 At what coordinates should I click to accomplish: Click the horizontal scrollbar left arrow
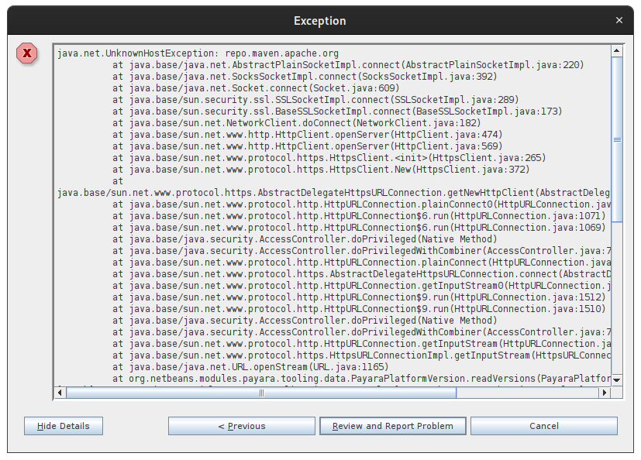[59, 393]
